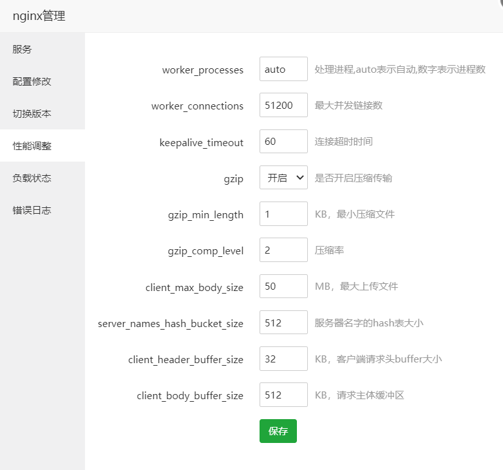The height and width of the screenshot is (470, 503).
Task: Expand the gzip 开启 dropdown
Action: click(x=283, y=177)
